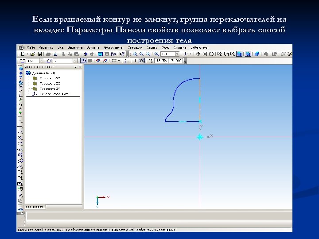Toggle the shaded display blue cube icon

pos(239,54)
